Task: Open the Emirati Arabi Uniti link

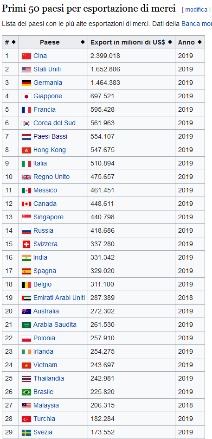Action: [59, 298]
